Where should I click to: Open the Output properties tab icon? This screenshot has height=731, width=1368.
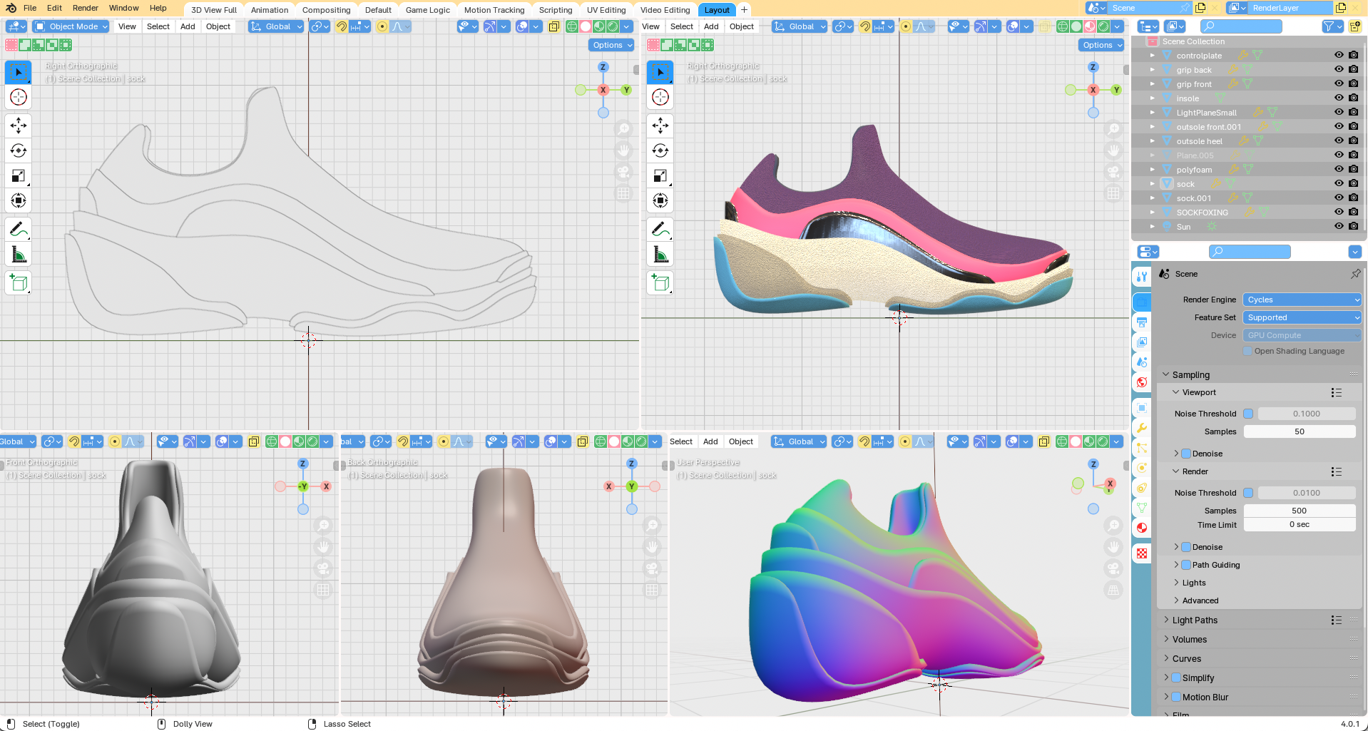[x=1142, y=322]
